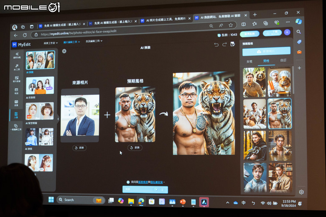The width and height of the screenshot is (326, 217).
Task: Open the privacy policy link
Action: click(x=157, y=182)
